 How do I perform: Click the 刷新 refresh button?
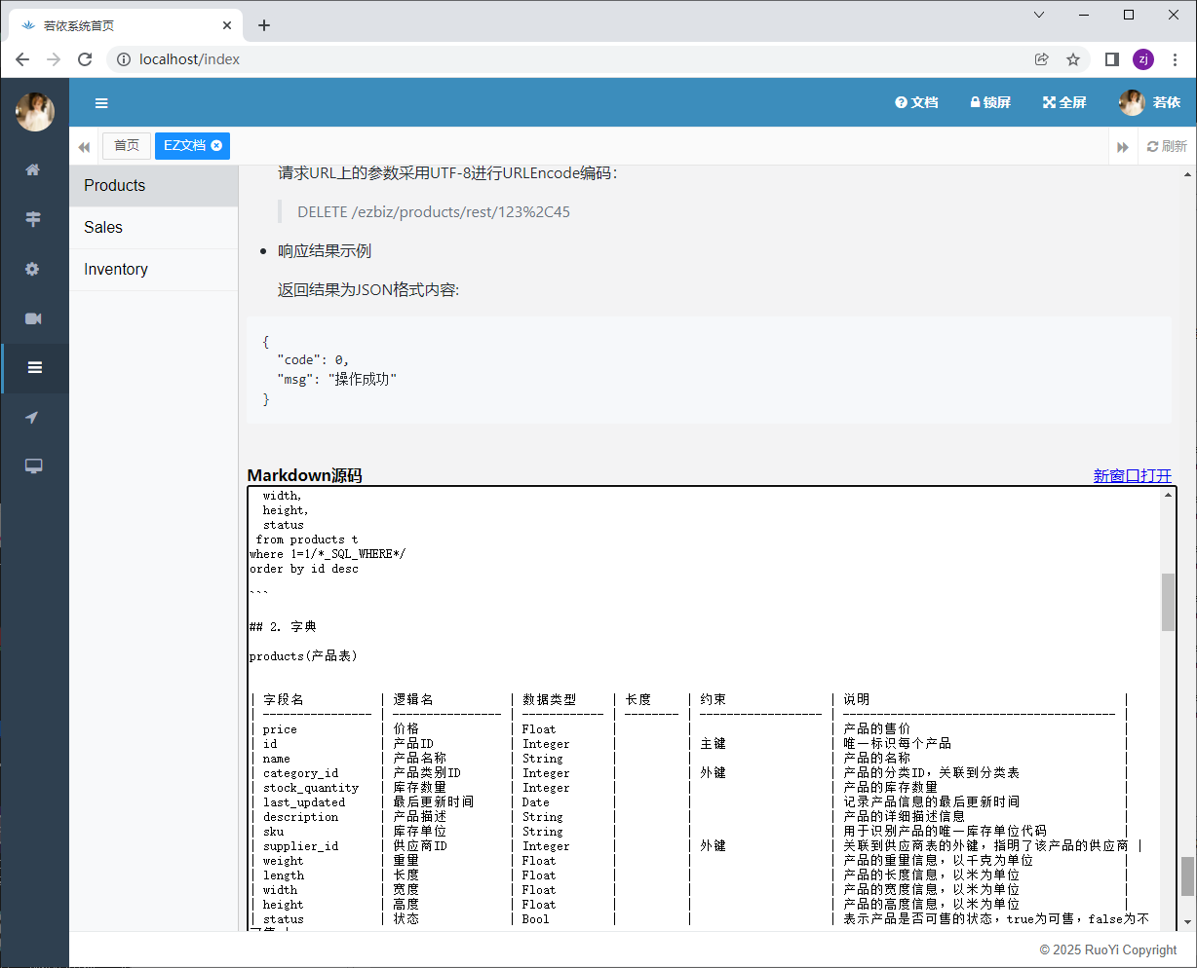pos(1167,146)
